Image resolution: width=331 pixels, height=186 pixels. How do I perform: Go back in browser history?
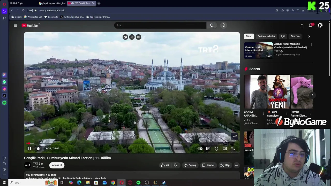pyautogui.click(x=12, y=10)
